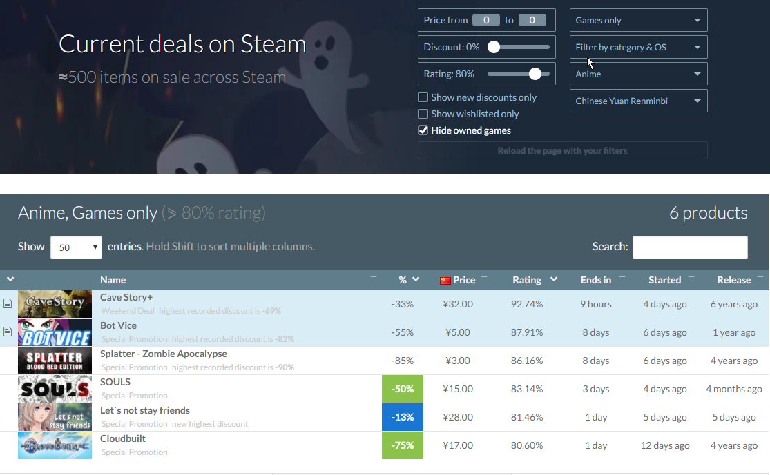Screen dimensions: 770x475
Task: Uncheck Hide owned games
Action: point(423,130)
